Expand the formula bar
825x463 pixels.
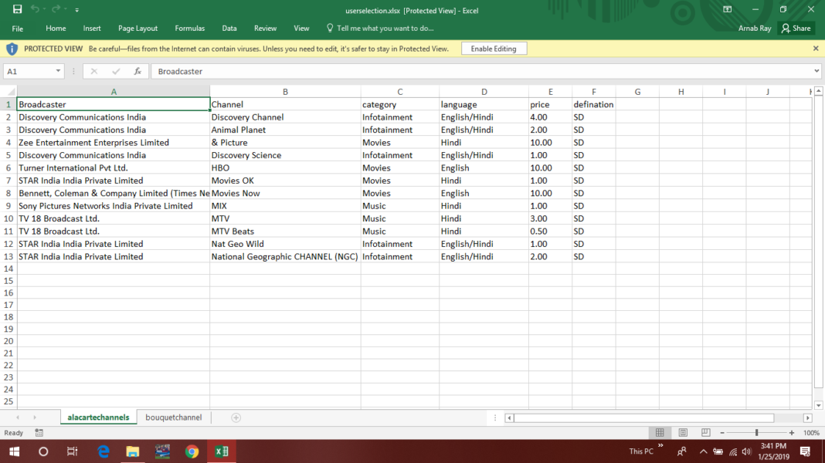[817, 71]
